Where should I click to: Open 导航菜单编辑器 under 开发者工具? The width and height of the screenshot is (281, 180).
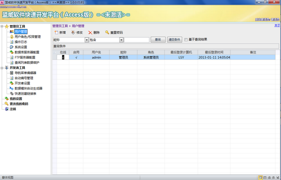pos(25,73)
